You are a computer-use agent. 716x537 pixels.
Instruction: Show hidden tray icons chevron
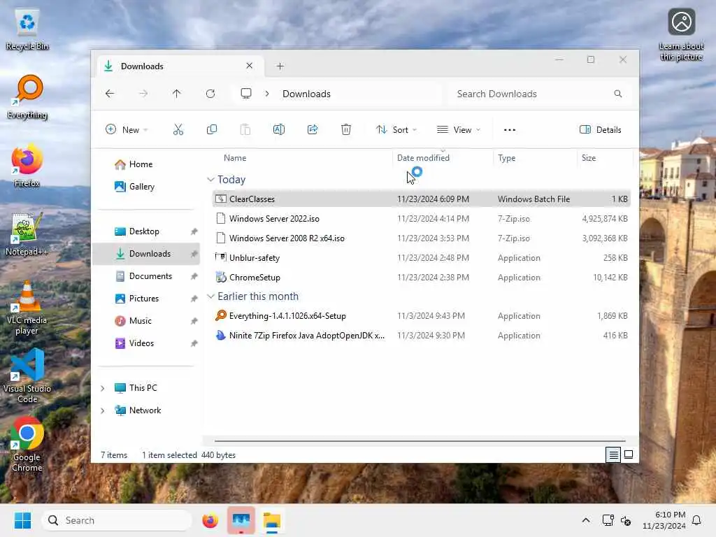(586, 520)
